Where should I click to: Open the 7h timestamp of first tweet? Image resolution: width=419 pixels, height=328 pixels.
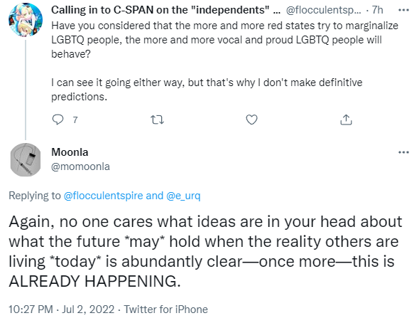[377, 10]
